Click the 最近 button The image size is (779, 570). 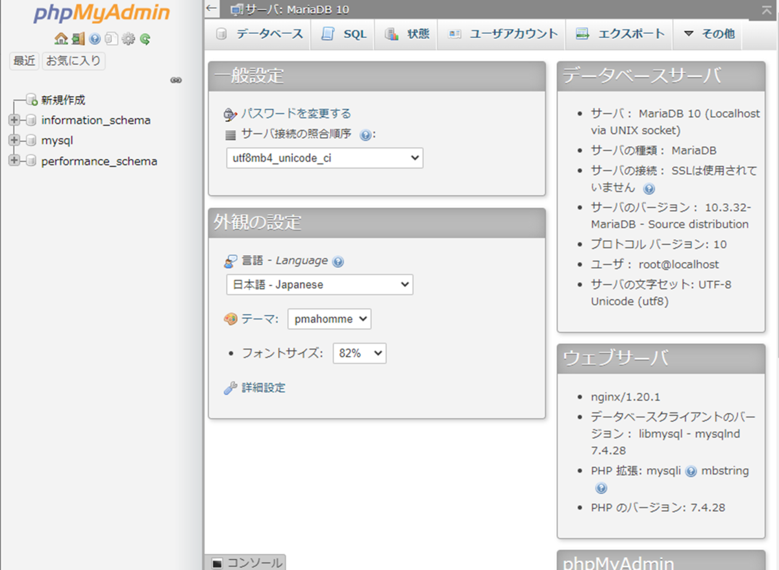25,61
